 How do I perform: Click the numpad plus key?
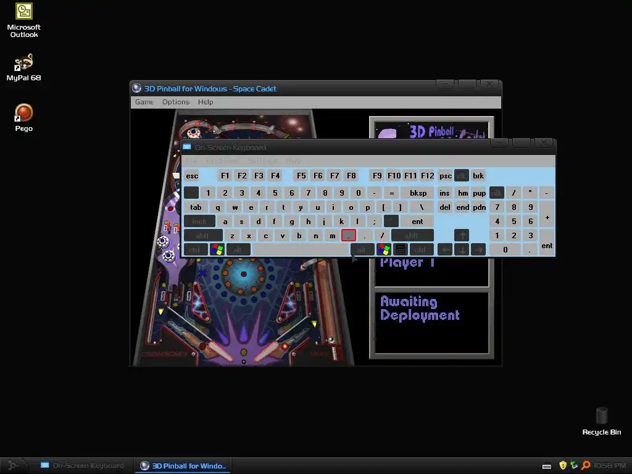pos(547,218)
